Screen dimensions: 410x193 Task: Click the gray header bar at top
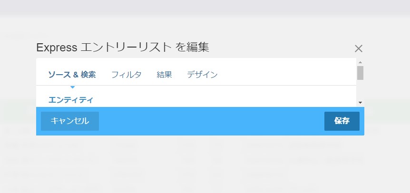[x=205, y=7]
